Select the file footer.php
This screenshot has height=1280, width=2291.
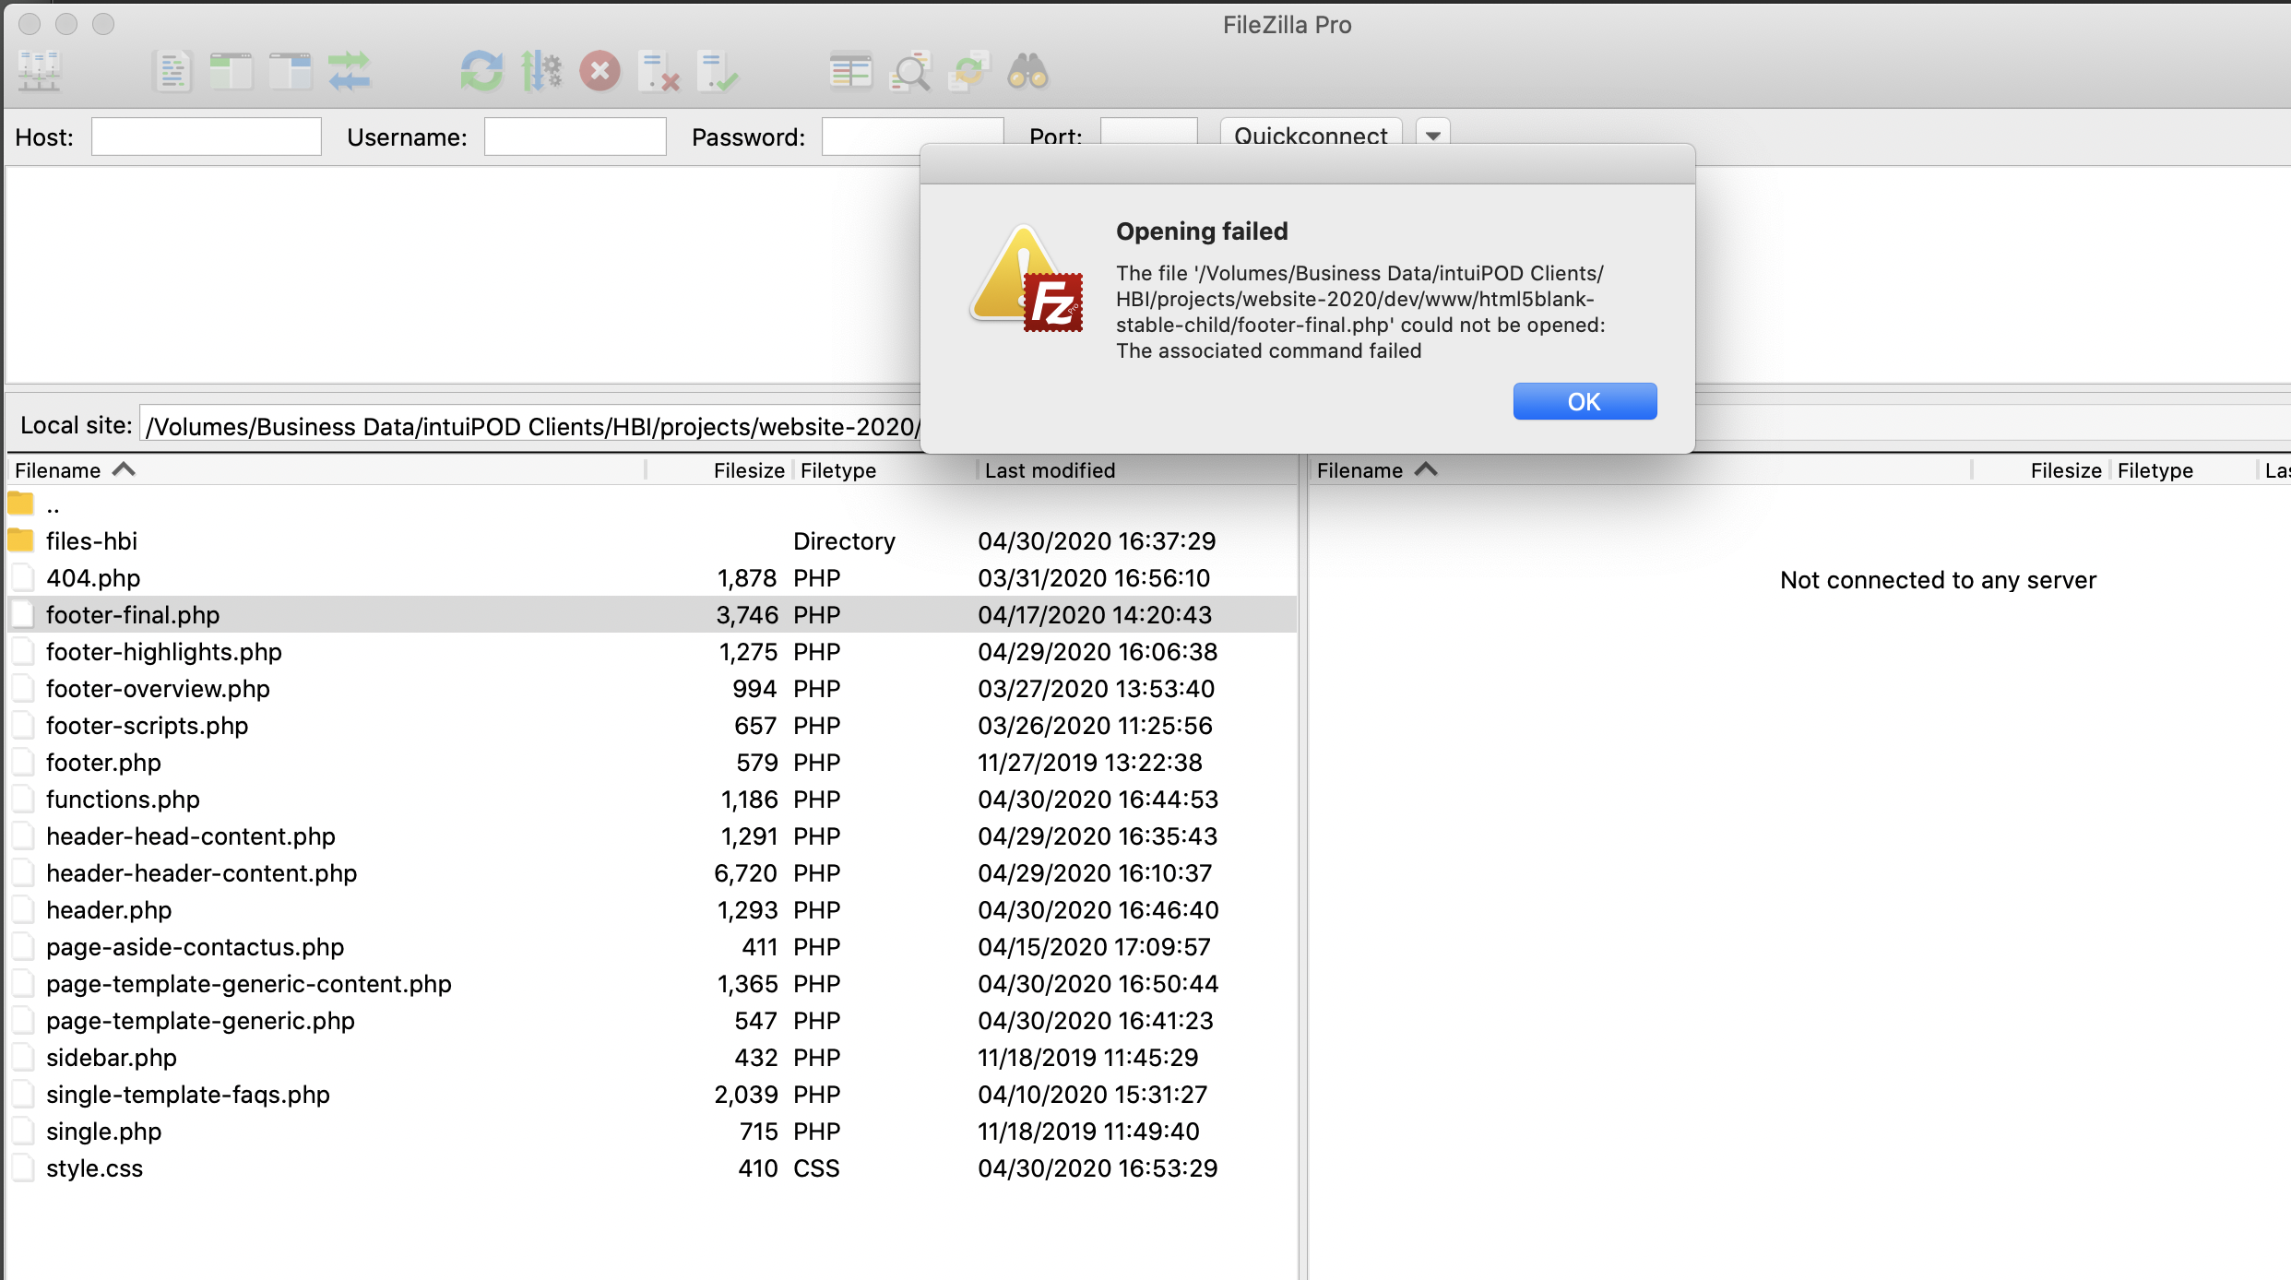pos(652,763)
